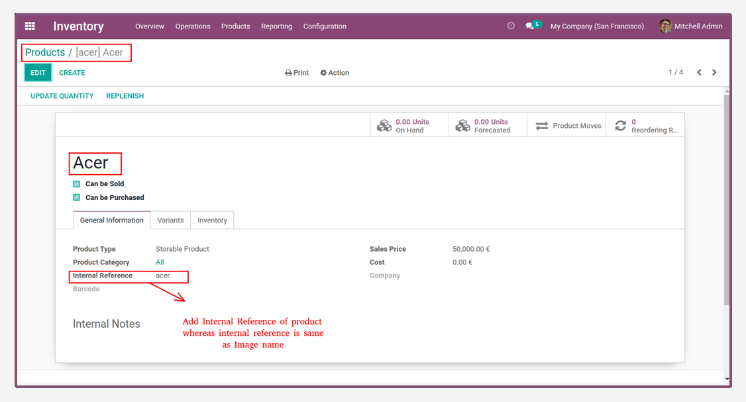
Task: Click the Reordering Rules refresh icon
Action: tap(620, 126)
